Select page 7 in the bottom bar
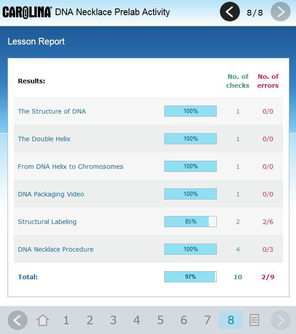 point(207,320)
